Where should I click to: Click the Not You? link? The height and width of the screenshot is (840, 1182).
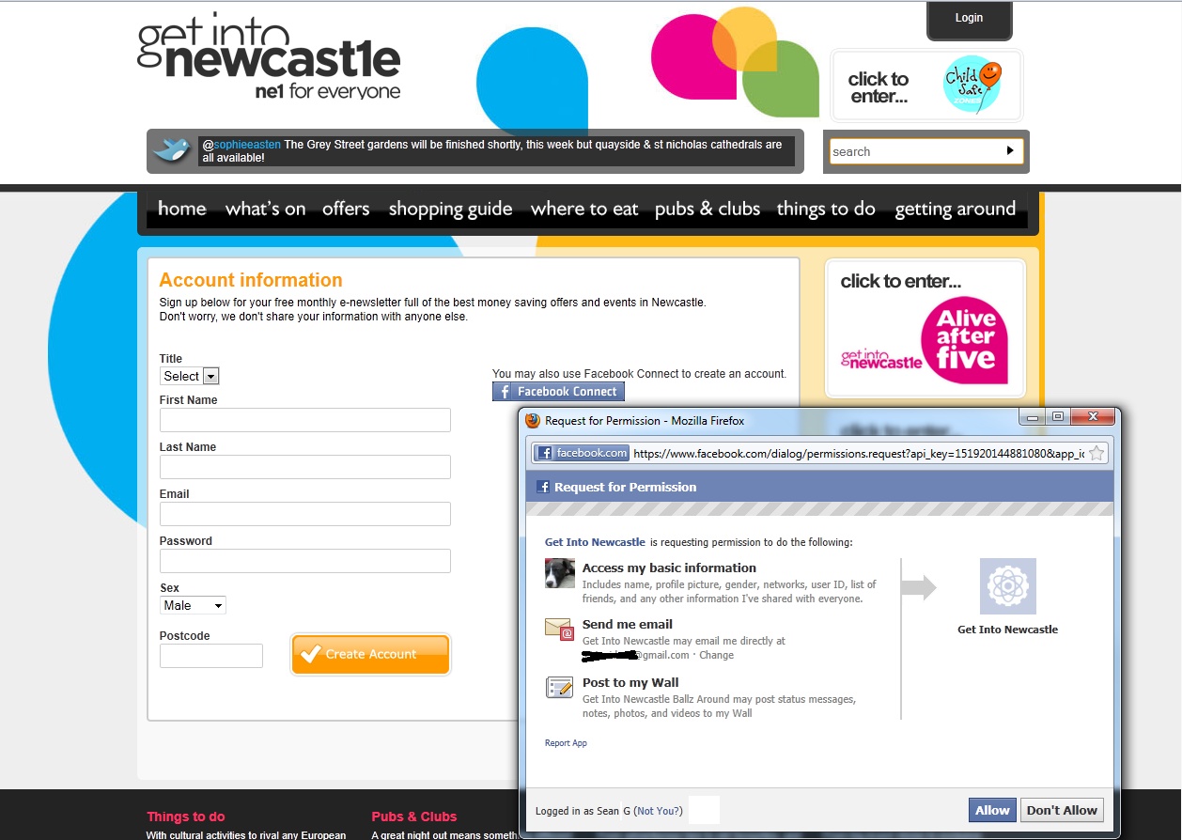coord(659,811)
